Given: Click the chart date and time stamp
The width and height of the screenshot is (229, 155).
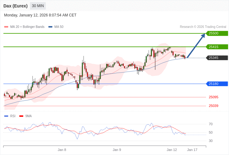Looking at the screenshot, I should (x=40, y=15).
